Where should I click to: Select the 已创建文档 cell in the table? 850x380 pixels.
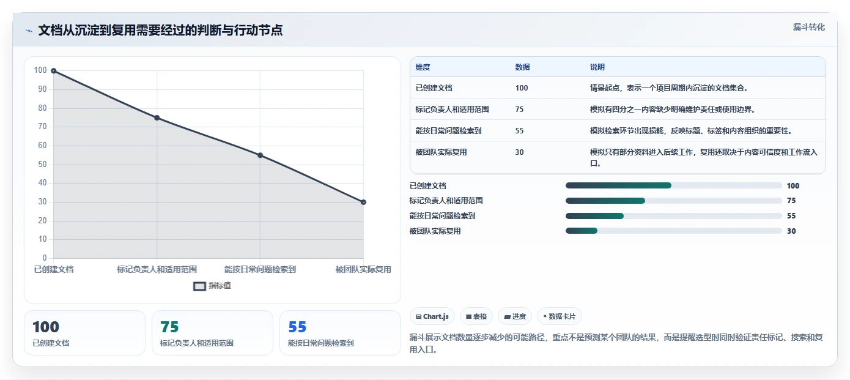(434, 88)
